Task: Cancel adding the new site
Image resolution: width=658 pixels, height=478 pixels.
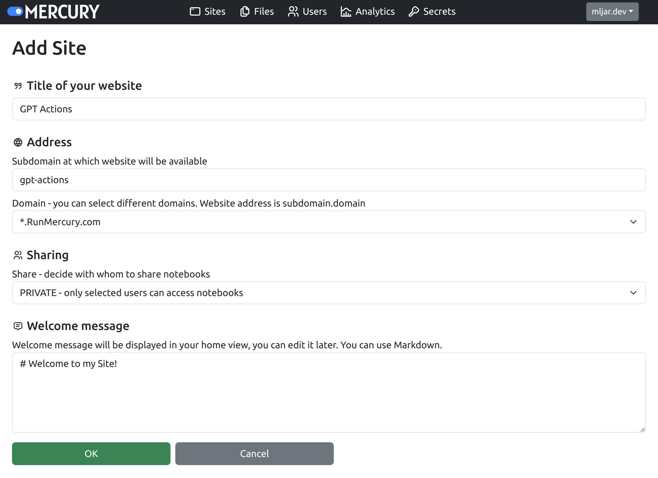Action: 254,454
